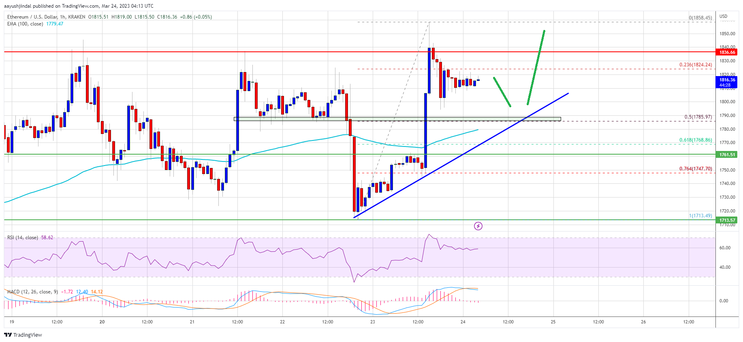Click the 0.236(1824.24) Fibonacci level label
743x342 pixels.
coord(696,65)
